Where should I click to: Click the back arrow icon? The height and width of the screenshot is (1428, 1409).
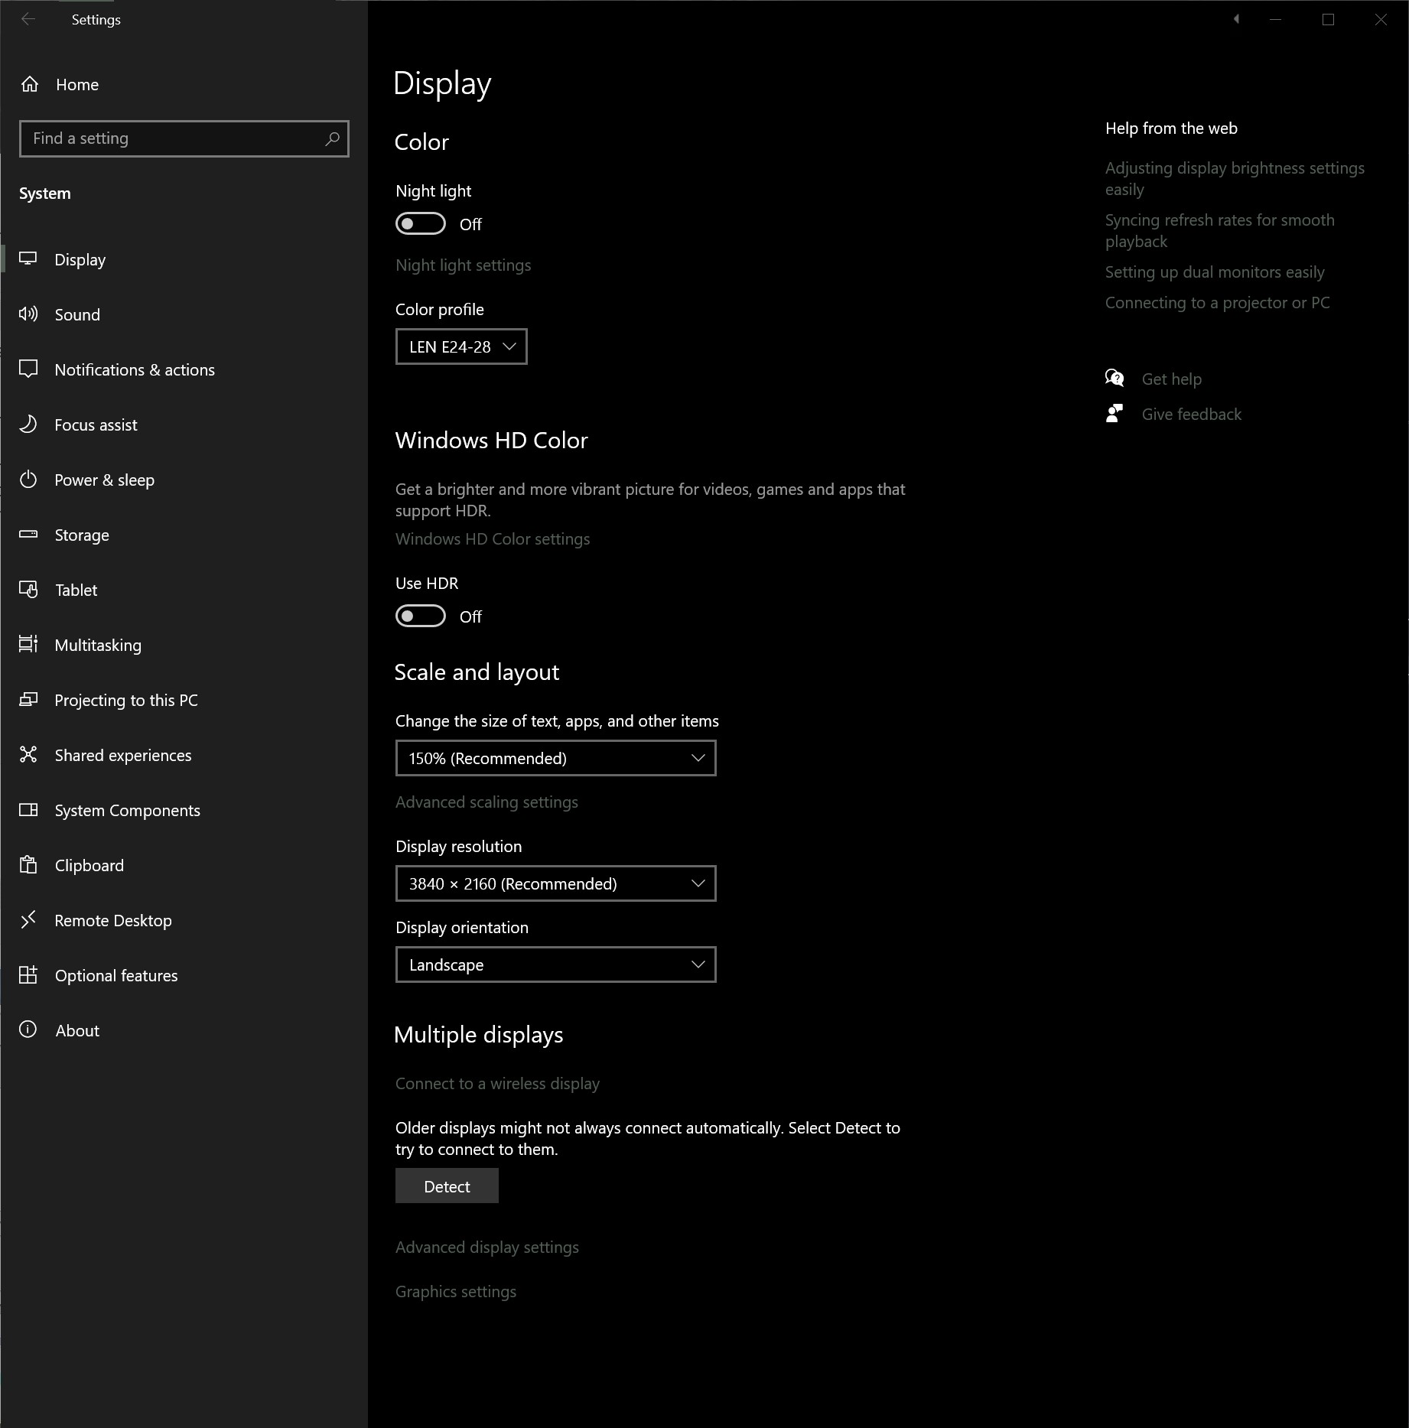coord(28,19)
